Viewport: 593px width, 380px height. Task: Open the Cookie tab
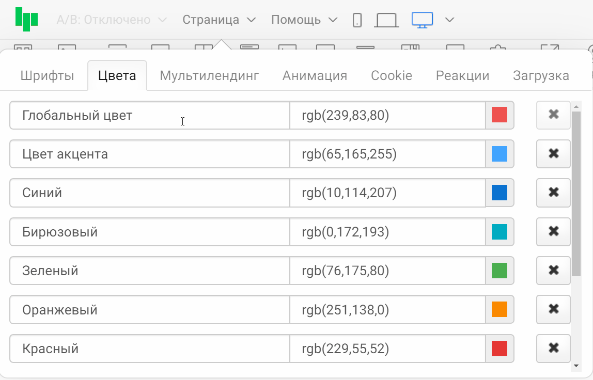coord(392,76)
